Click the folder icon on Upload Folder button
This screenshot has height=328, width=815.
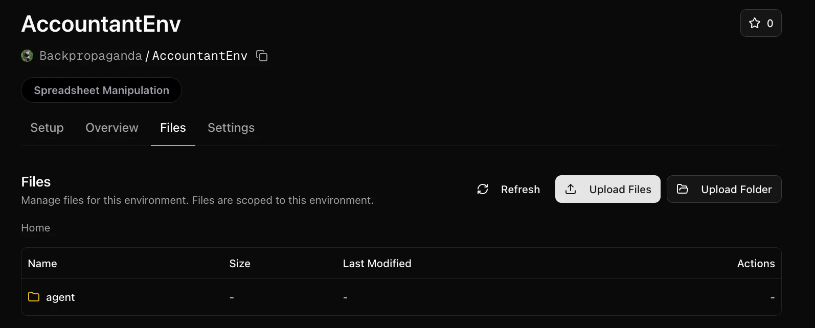[682, 189]
